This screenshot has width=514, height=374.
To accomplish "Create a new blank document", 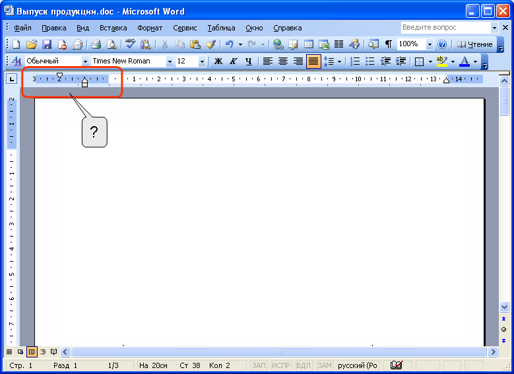I will 16,44.
